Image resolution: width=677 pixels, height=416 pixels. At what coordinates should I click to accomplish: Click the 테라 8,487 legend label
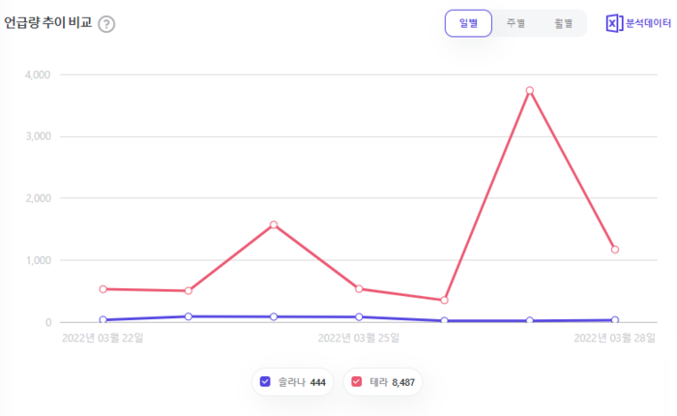pyautogui.click(x=392, y=382)
